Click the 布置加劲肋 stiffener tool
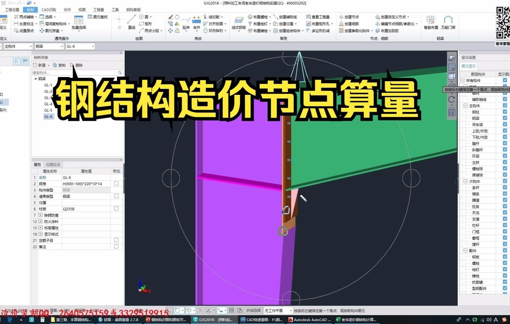Image resolution: width=510 pixels, height=324 pixels. [387, 31]
